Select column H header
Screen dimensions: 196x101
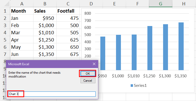(x=184, y=4)
